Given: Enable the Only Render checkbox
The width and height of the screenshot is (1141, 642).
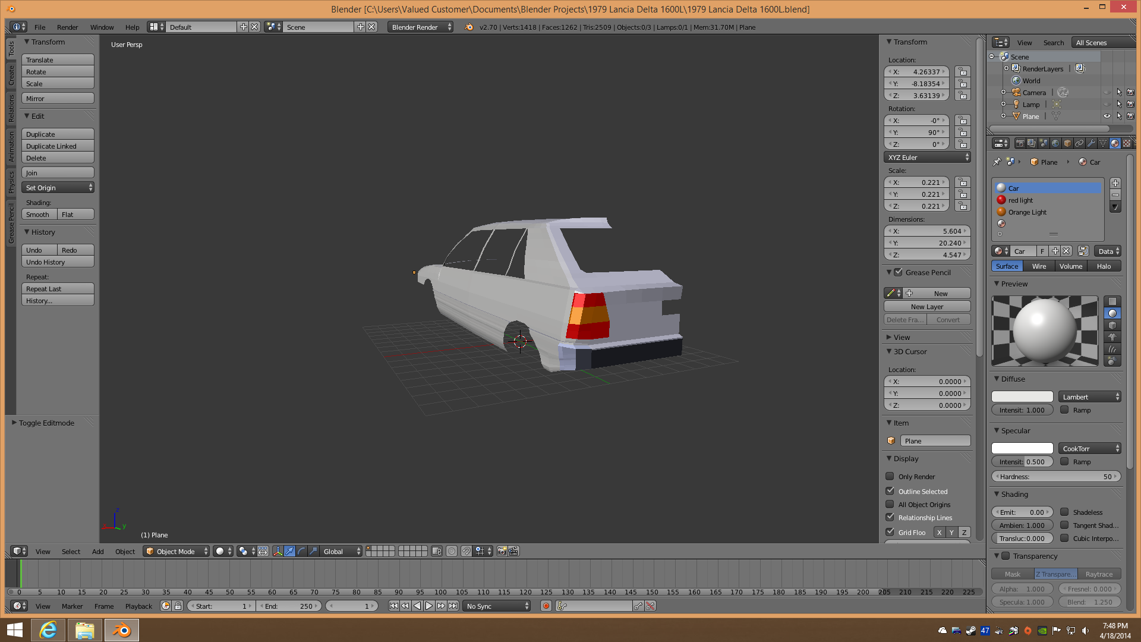Looking at the screenshot, I should pyautogui.click(x=890, y=476).
